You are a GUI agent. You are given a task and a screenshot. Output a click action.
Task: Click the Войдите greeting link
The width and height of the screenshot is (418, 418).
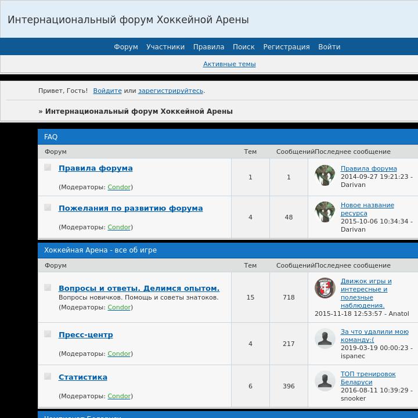pos(107,91)
